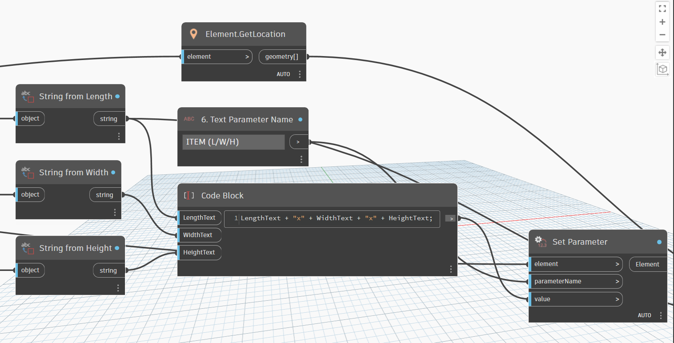
Task: Open AUTO lacing options on Element.GetLocation
Action: (x=283, y=74)
